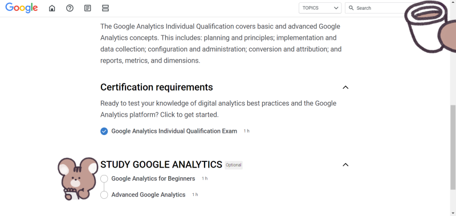
Task: Open the home icon in header
Action: (52, 8)
